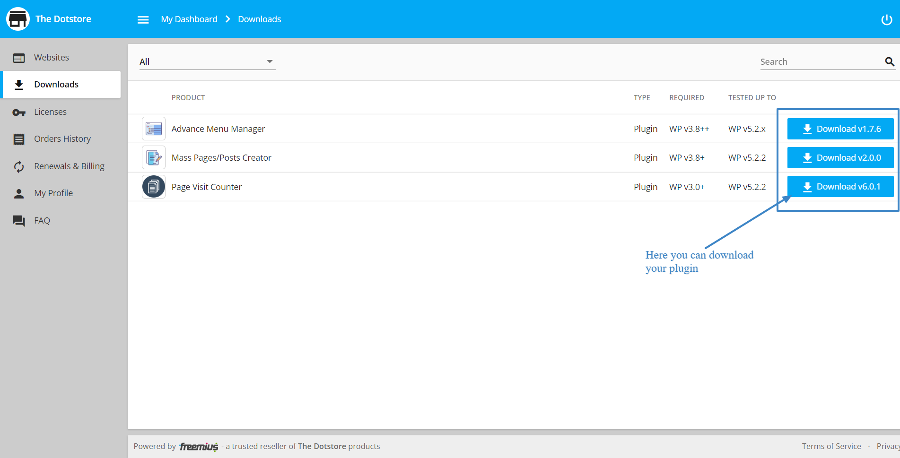Click the WP v3.8++ required value
Image resolution: width=900 pixels, height=458 pixels.
tap(689, 129)
